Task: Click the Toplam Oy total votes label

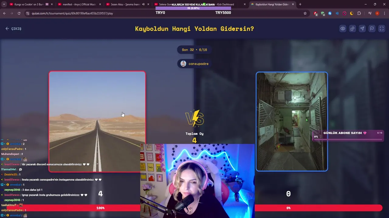Action: coord(194,134)
